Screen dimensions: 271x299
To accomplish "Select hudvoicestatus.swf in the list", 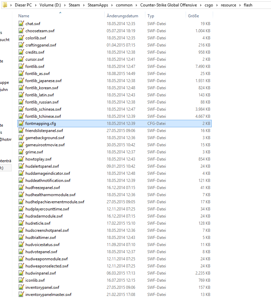I will tap(42, 244).
